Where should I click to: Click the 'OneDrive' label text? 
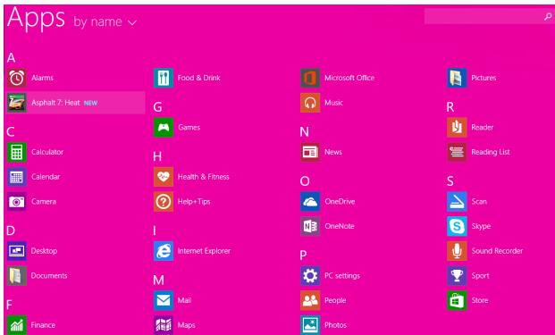pos(340,201)
